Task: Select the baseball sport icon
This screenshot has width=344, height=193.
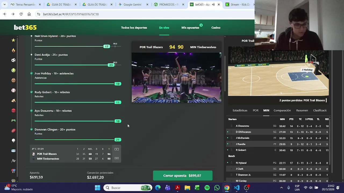Action: (13, 90)
